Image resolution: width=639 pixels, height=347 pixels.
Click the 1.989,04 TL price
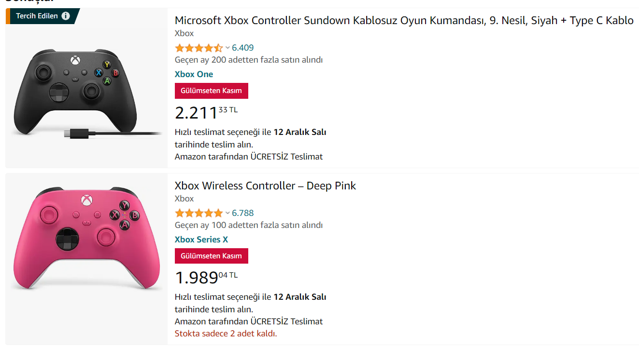206,278
